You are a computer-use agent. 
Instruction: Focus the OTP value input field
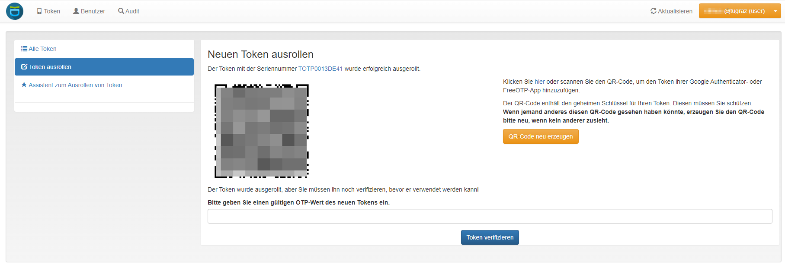[x=490, y=216]
